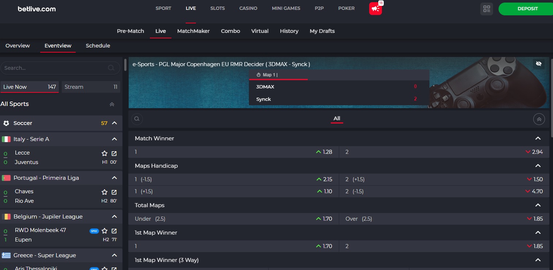Screen dimensions: 553x270
Task: Collapse the All Sports list
Action: click(x=112, y=104)
